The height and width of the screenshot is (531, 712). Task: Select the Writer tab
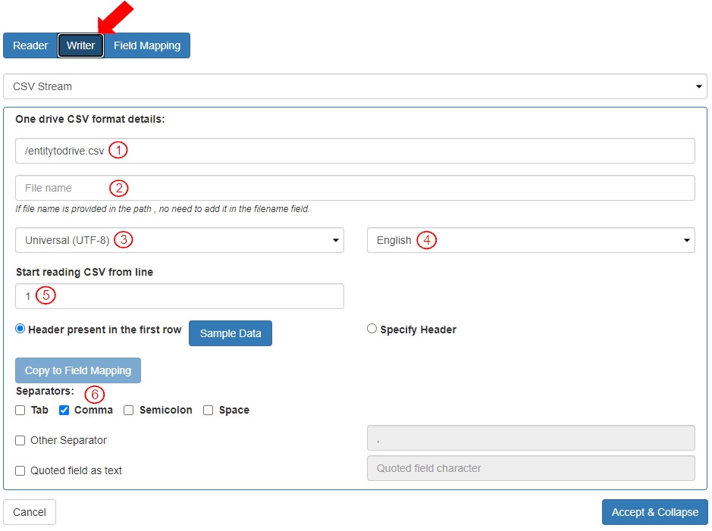coord(80,45)
